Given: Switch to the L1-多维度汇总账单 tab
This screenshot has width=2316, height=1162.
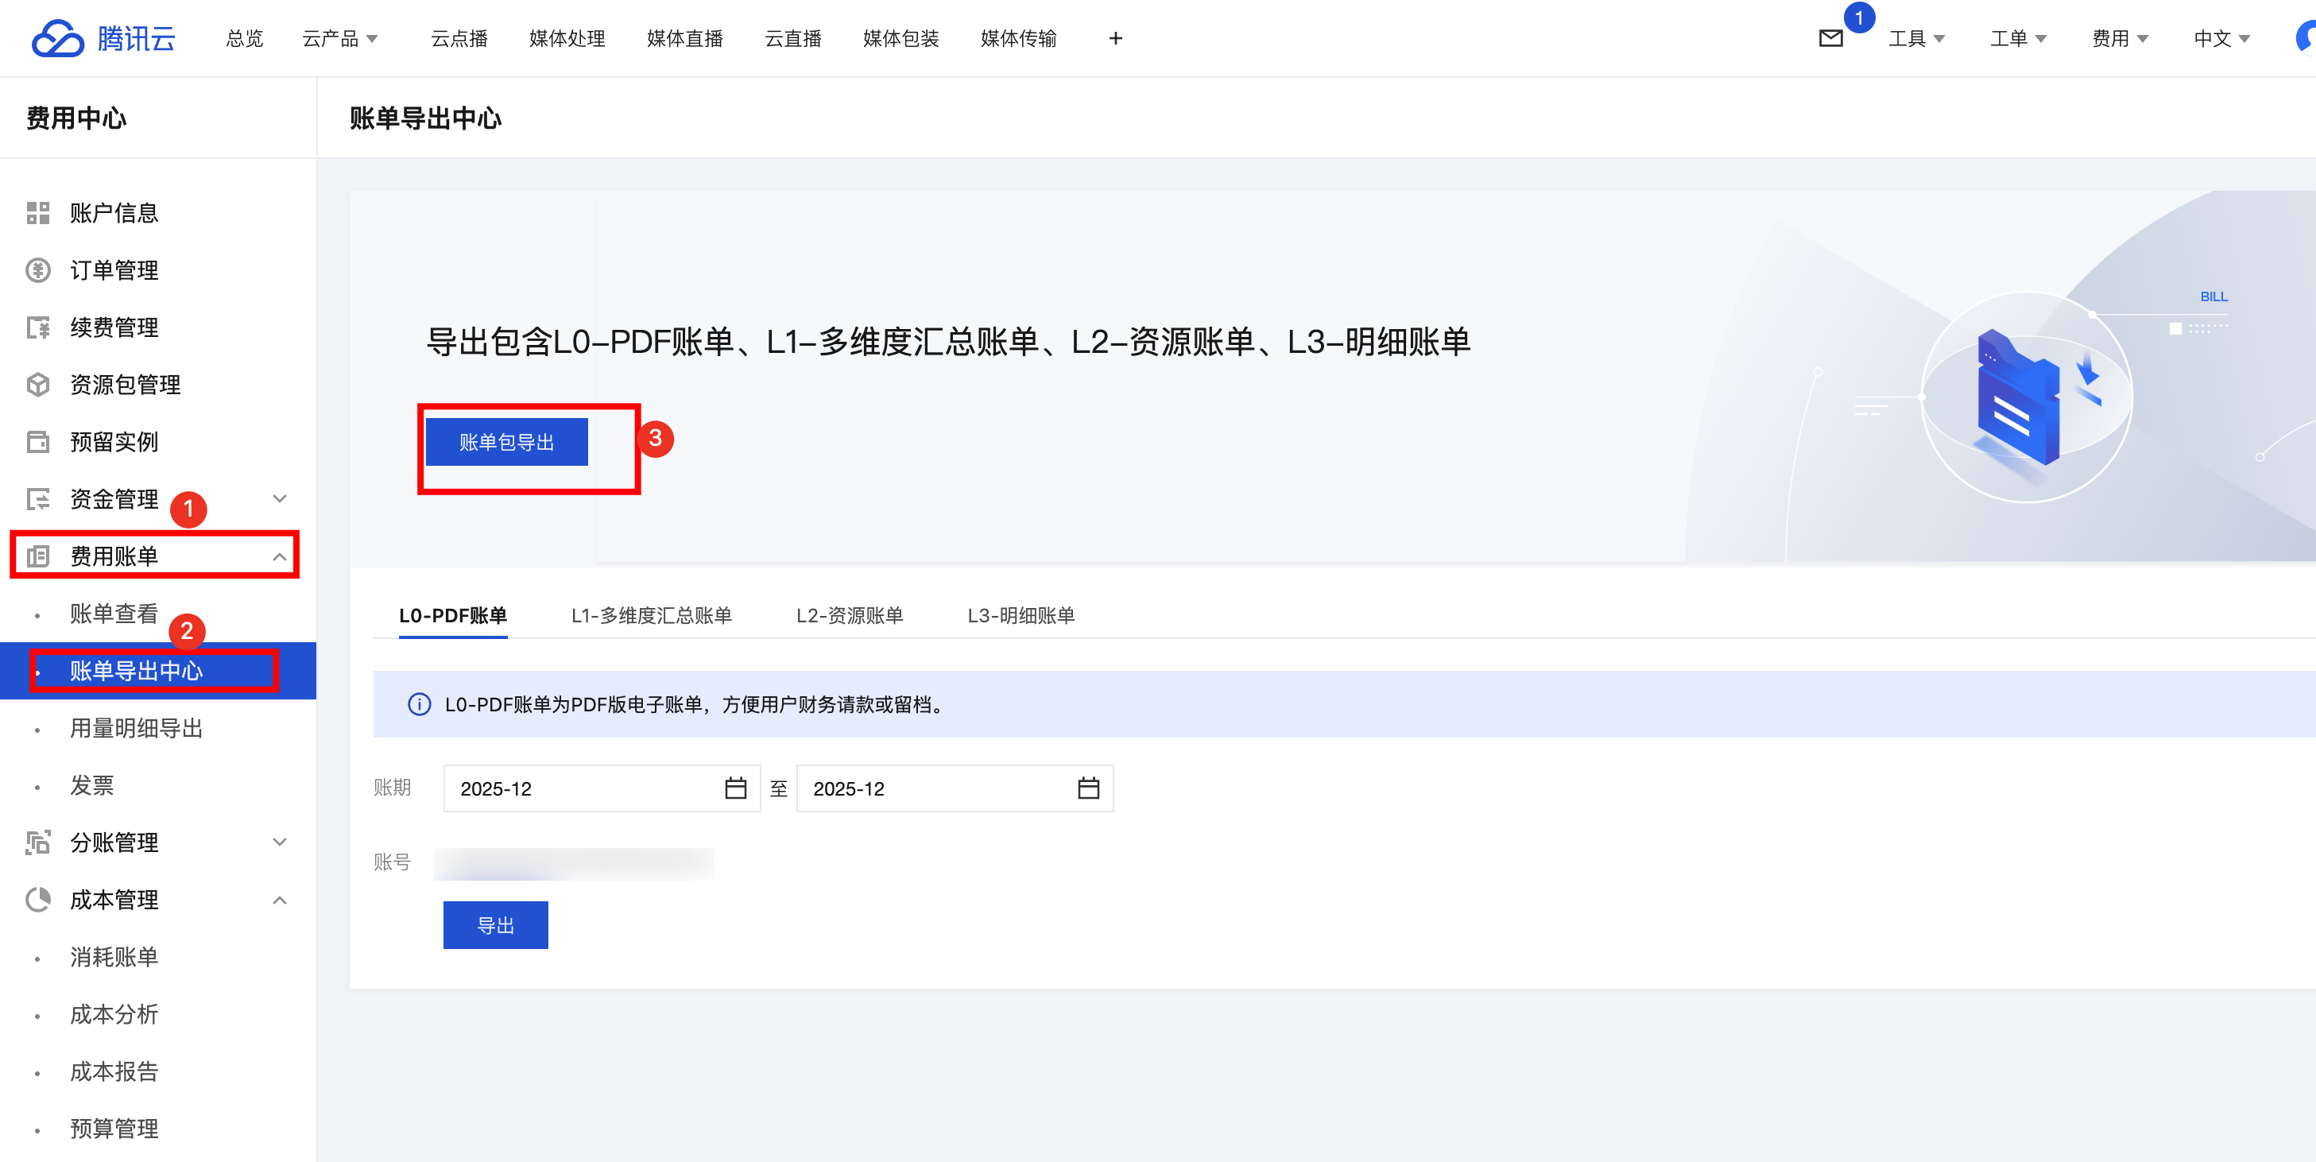Looking at the screenshot, I should click(x=651, y=616).
